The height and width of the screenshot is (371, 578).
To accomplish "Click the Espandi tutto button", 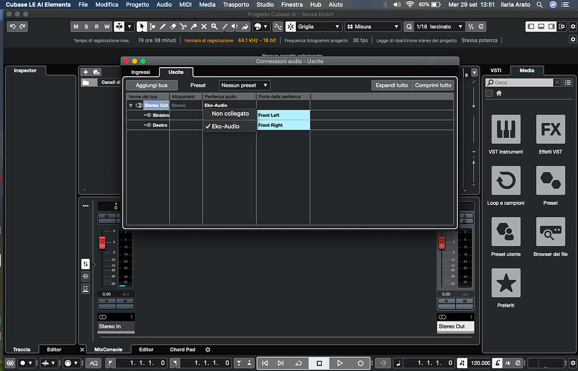I will click(391, 85).
